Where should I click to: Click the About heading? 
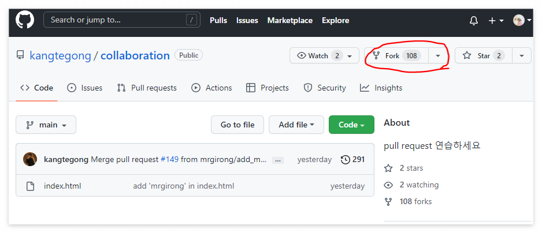[396, 122]
